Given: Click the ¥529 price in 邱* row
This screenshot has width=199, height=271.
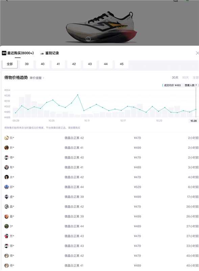Looking at the screenshot, I should point(138,187).
